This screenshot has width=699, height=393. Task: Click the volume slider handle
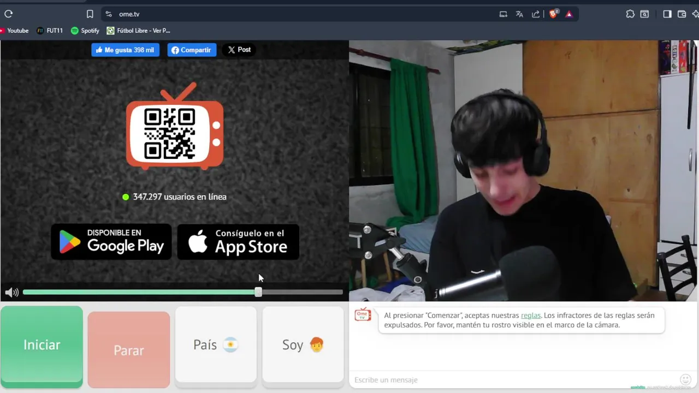click(258, 292)
